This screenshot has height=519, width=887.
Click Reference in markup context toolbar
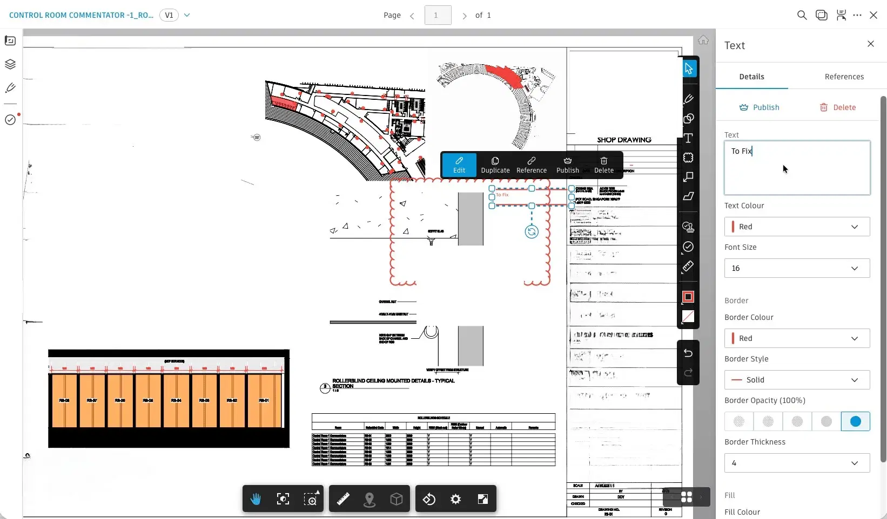pos(532,165)
